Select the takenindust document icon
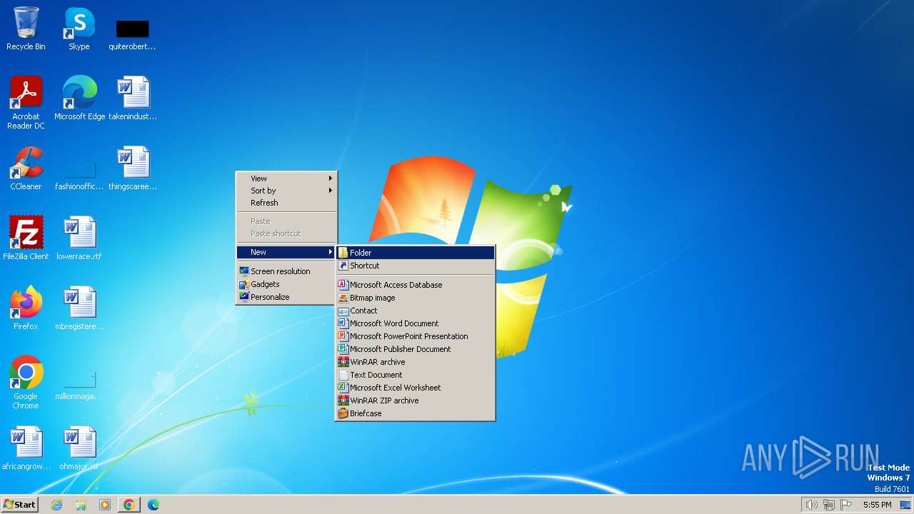Screen dimensions: 914x514 point(133,99)
